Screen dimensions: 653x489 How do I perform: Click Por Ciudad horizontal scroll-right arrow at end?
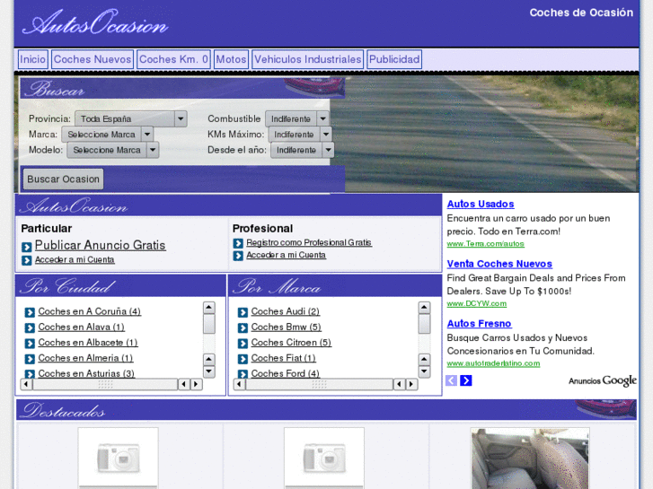(196, 384)
